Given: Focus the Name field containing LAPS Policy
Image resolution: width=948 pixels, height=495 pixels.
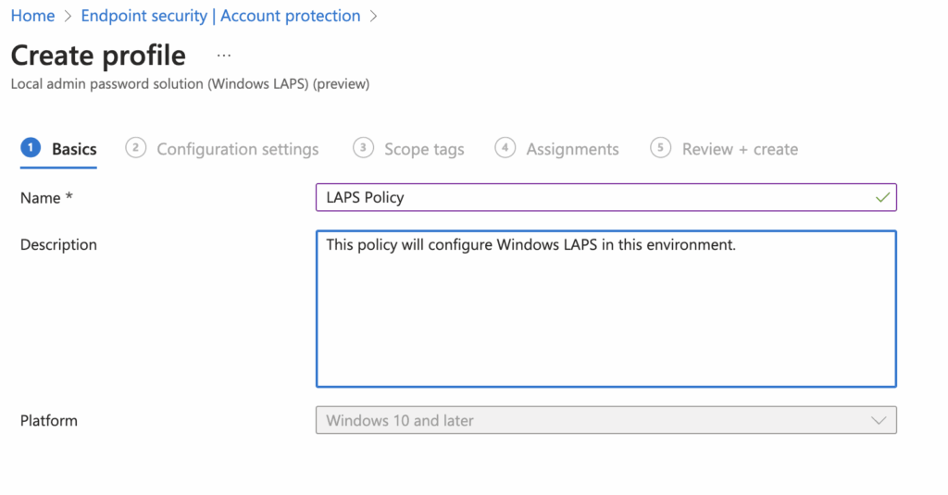Looking at the screenshot, I should click(x=592, y=197).
